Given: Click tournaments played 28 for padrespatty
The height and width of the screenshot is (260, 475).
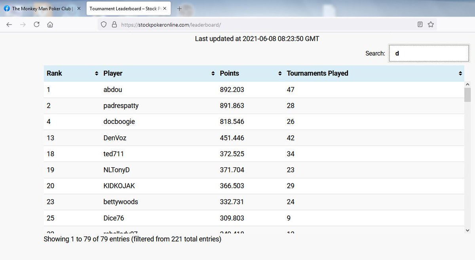Looking at the screenshot, I should 291,106.
